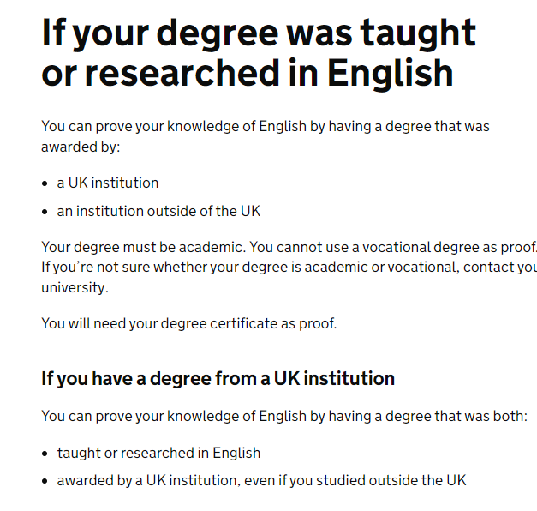Click the paragraph ending "that was both:"

pos(284,416)
